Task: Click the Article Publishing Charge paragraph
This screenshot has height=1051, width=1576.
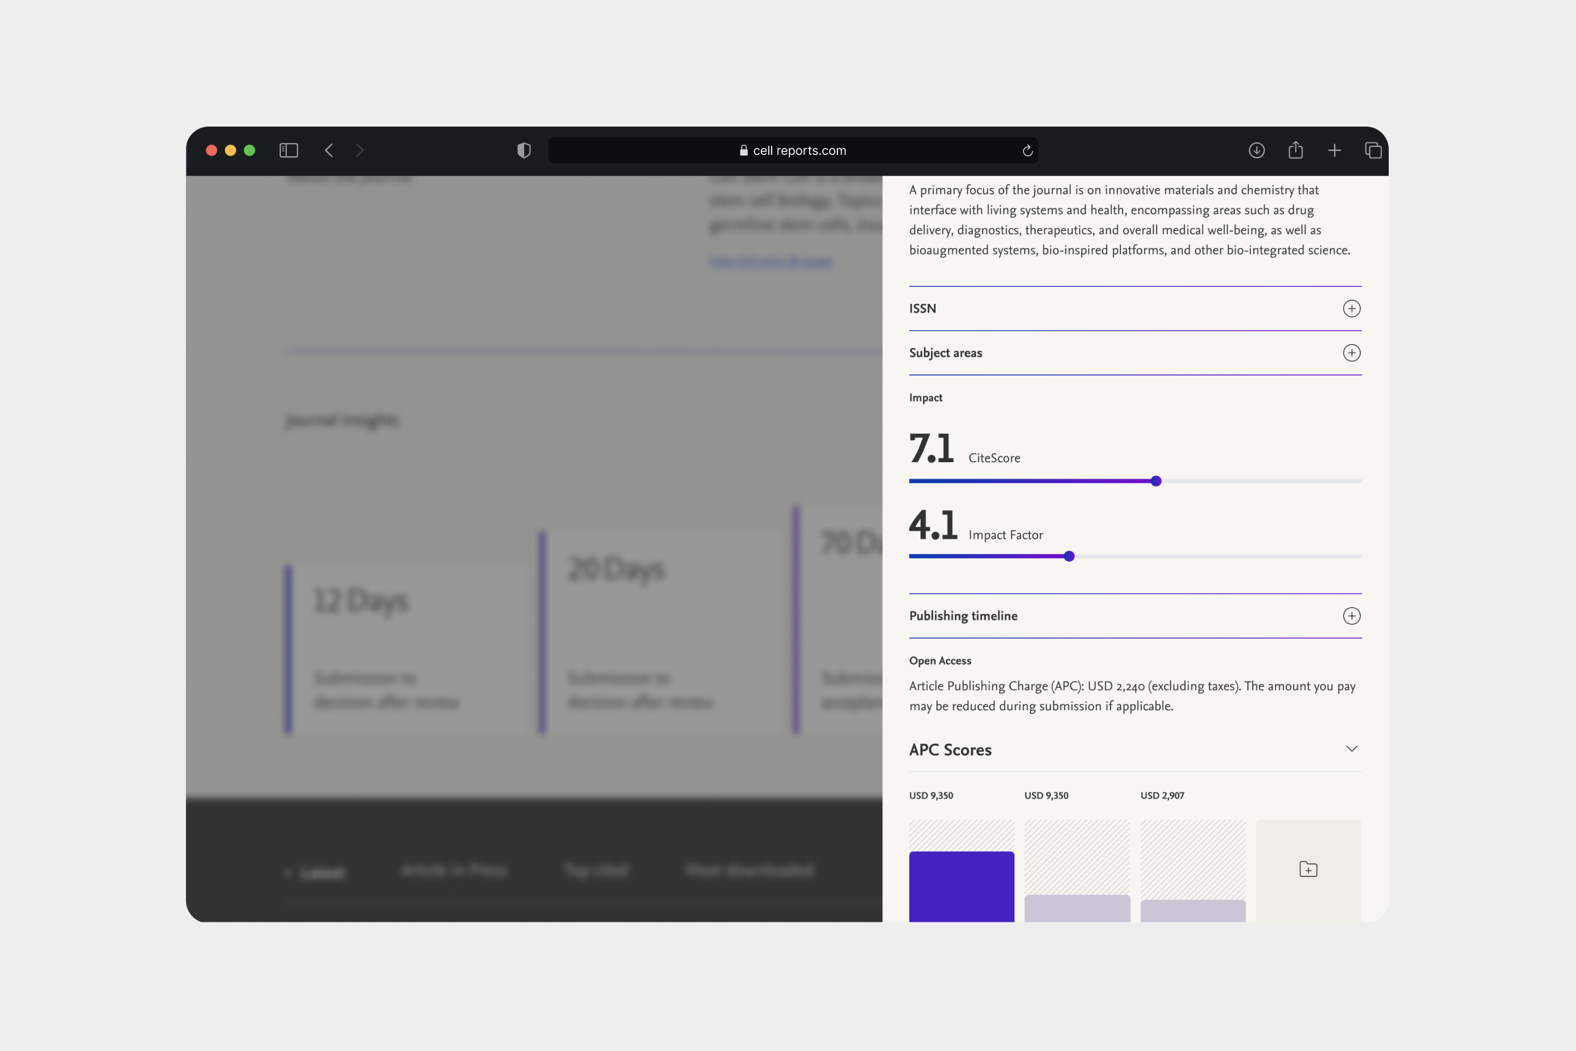Action: 1132,696
